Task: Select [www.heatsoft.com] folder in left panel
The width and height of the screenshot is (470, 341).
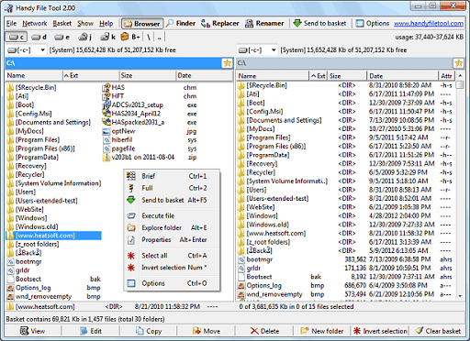Action: tap(53, 236)
